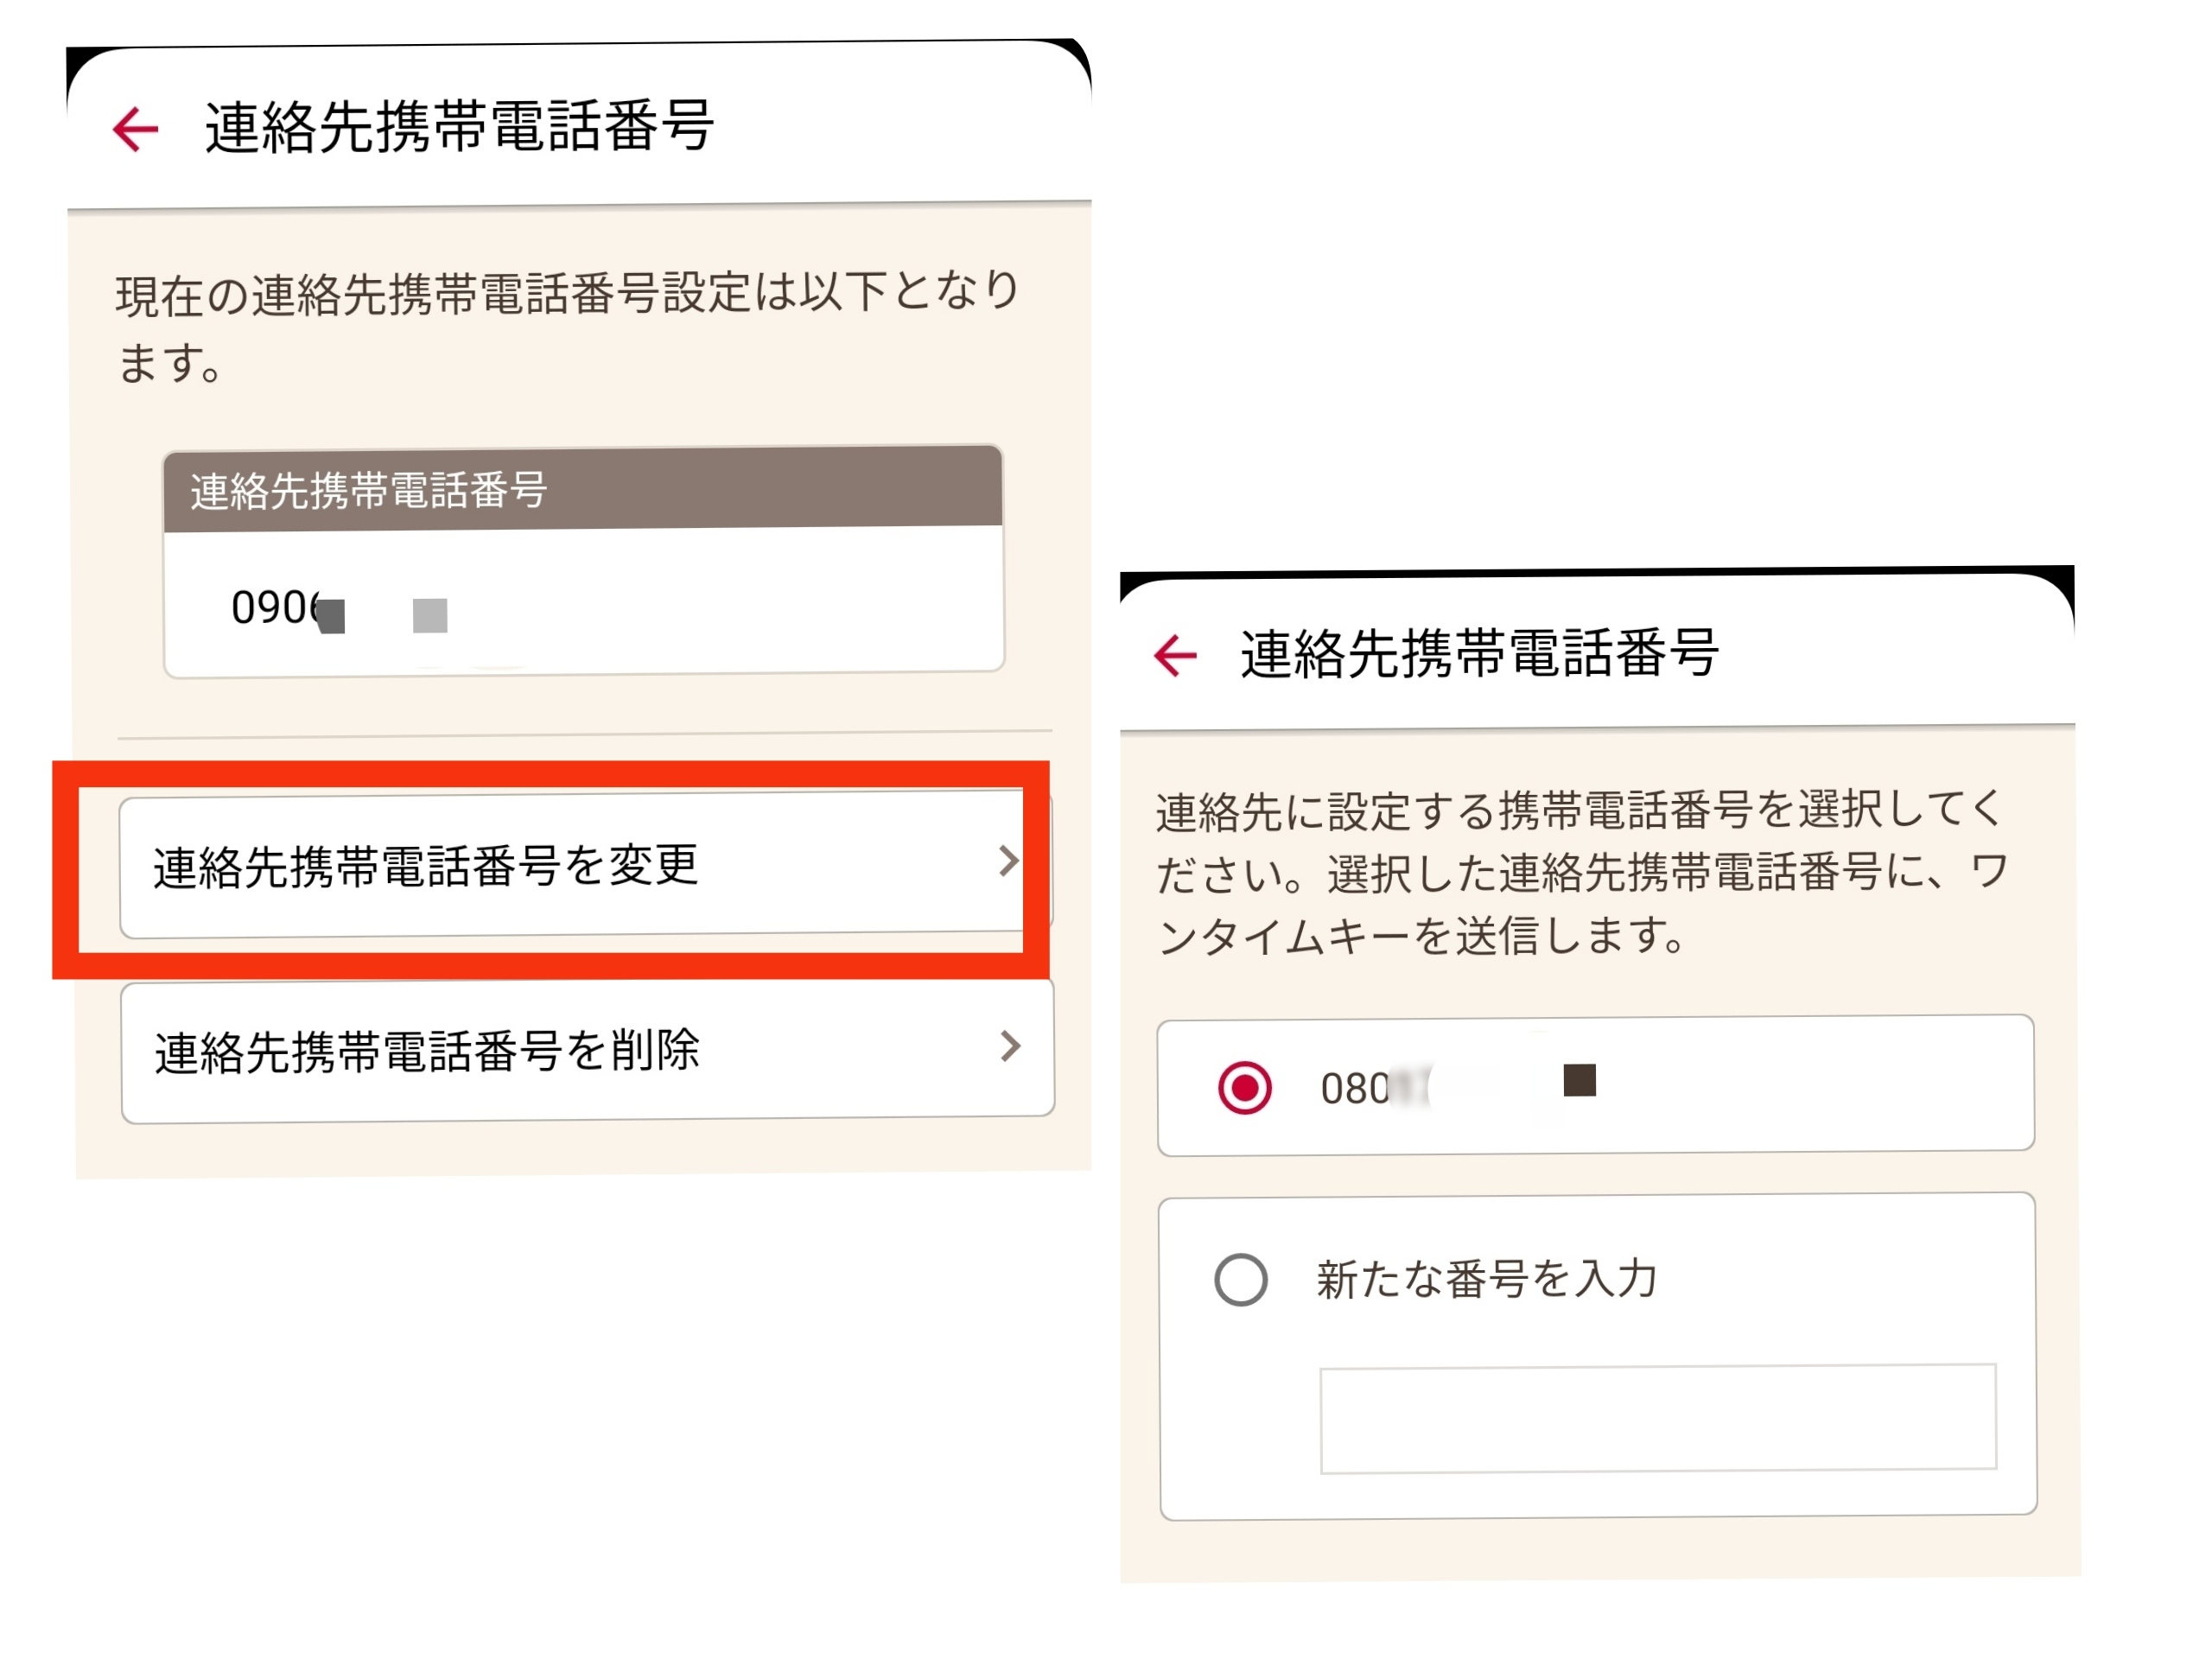Click the left screen's 連絡先携帯電話番号 page title
Image resolution: width=2212 pixels, height=1659 pixels.
[x=459, y=127]
